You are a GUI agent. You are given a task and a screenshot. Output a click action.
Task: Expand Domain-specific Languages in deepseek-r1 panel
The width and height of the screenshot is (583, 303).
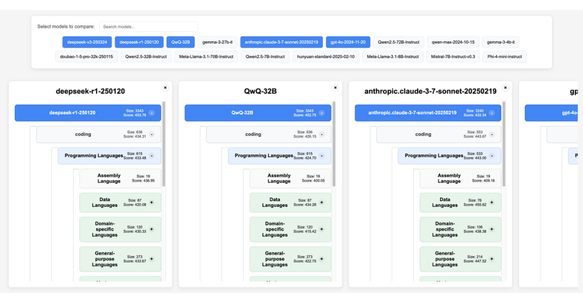[152, 229]
